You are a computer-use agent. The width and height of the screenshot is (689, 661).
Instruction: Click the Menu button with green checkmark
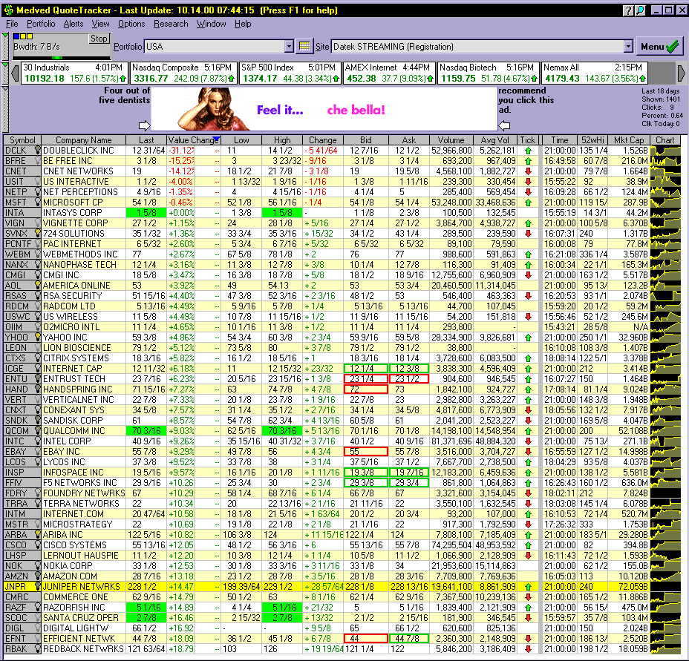[x=660, y=46]
